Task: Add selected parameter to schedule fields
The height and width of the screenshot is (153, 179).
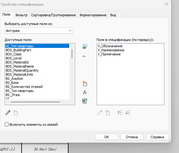Action: tap(85, 47)
